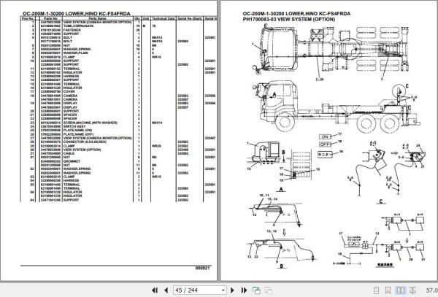
Task: Click the WR20 technical data cell
Action: pos(156,146)
